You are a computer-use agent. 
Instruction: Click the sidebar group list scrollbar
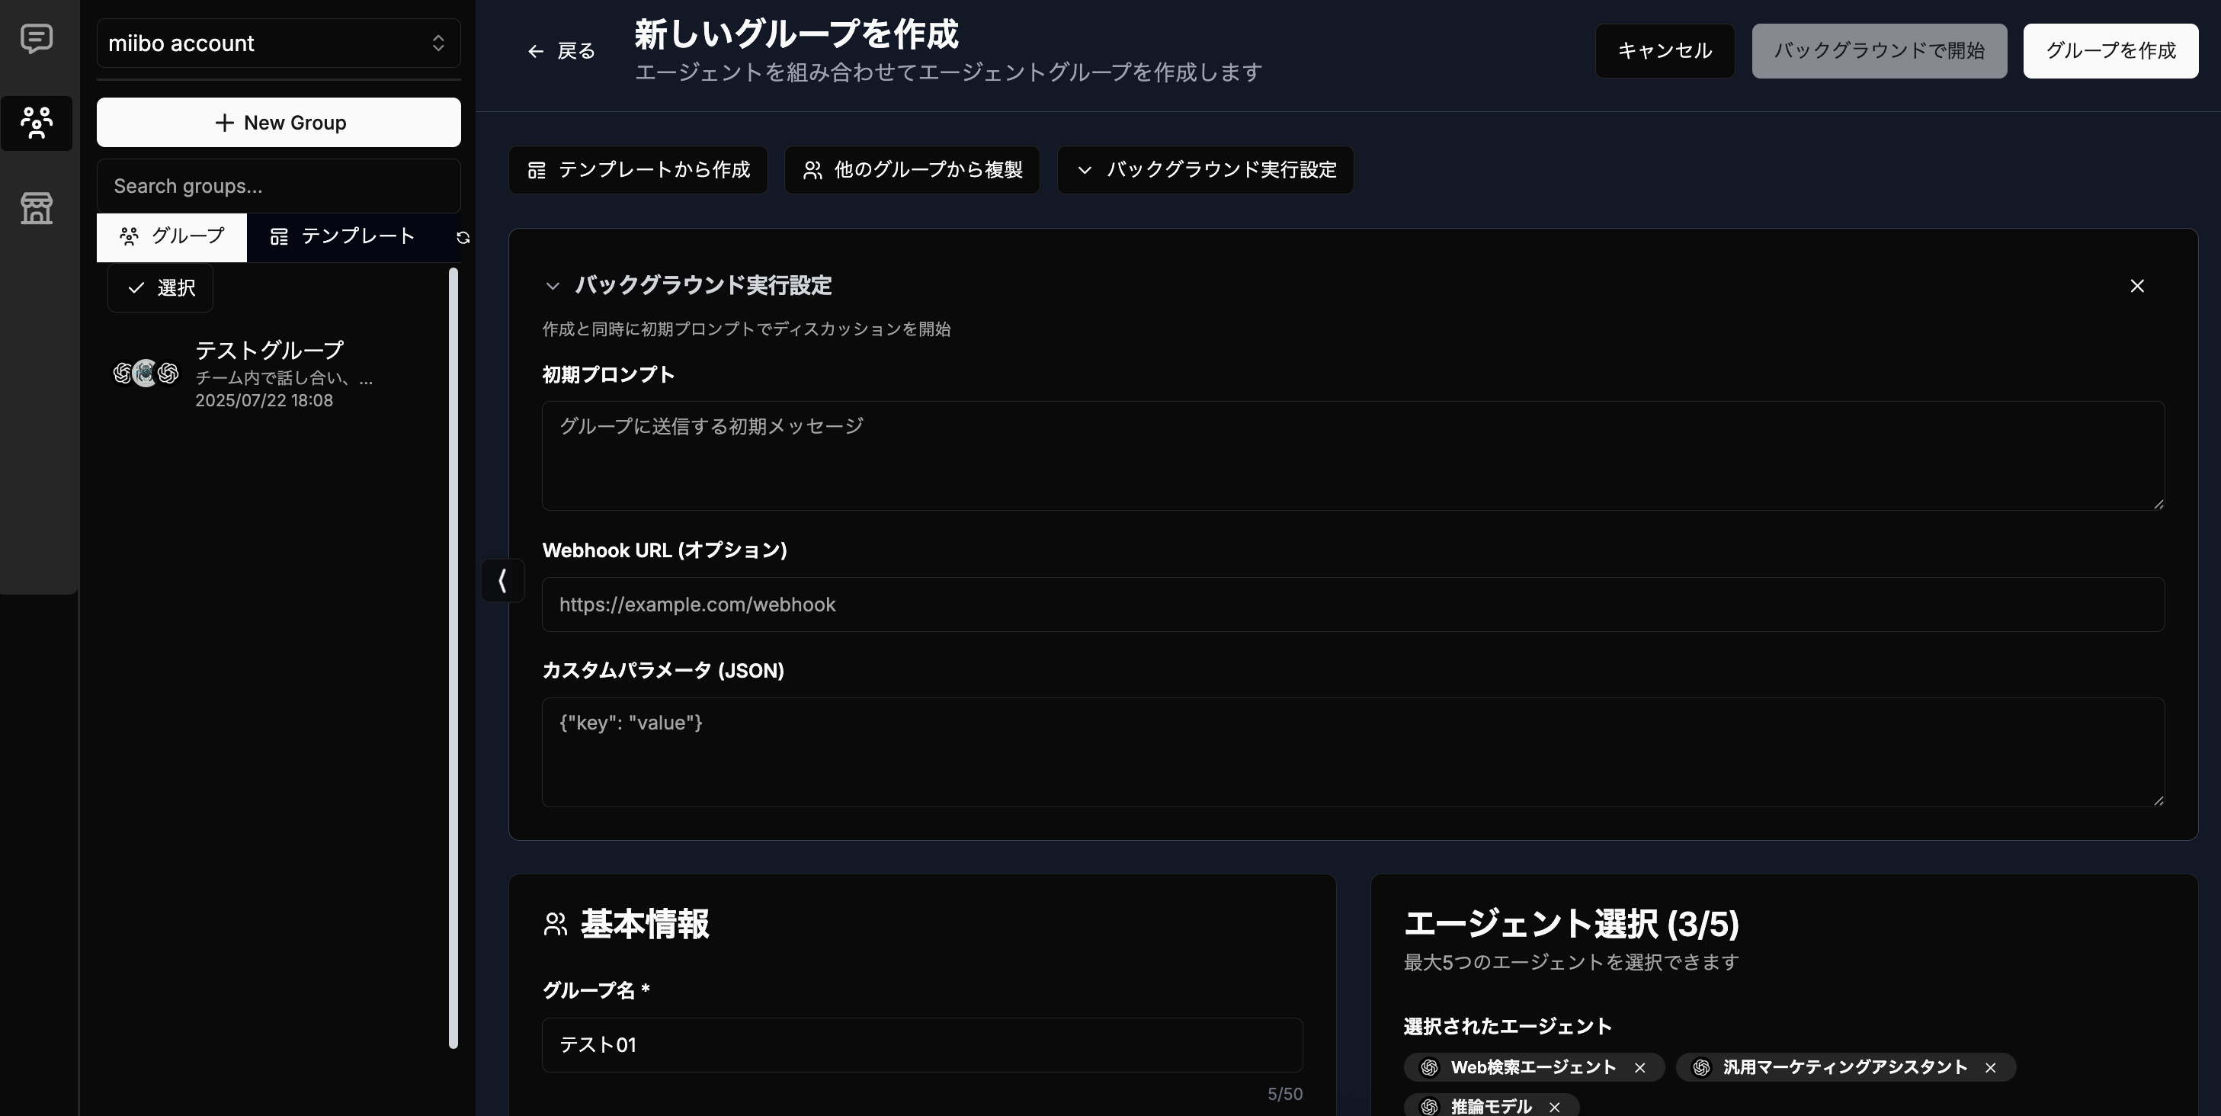coord(453,659)
